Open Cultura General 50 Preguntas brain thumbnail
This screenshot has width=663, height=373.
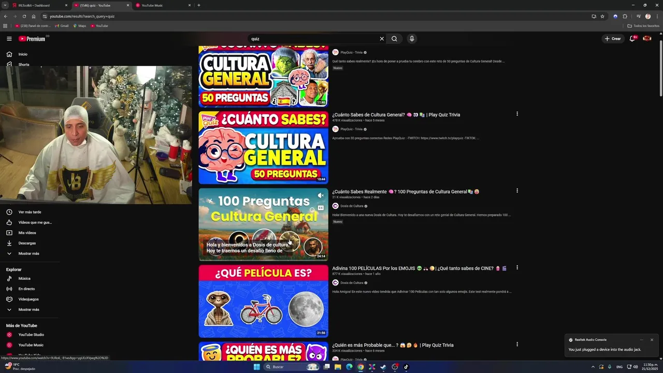tap(263, 148)
